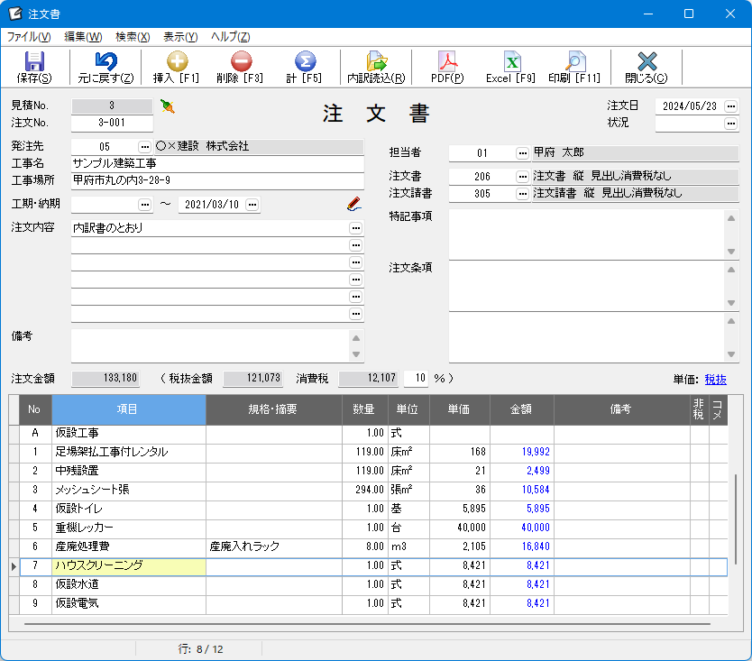This screenshot has width=752, height=661.
Task: Click the 備考 text area
Action: point(210,345)
